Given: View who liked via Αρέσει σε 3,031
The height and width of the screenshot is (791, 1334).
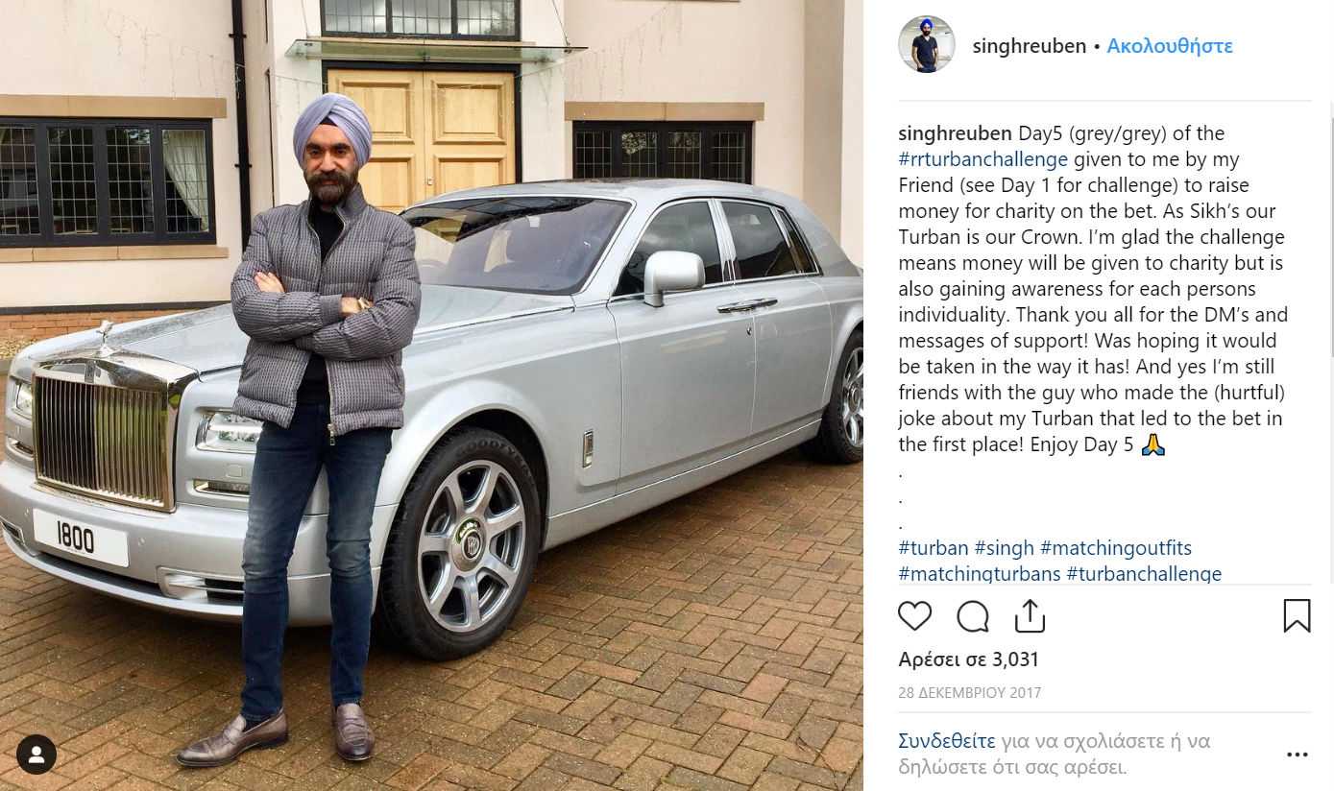Looking at the screenshot, I should click(x=969, y=659).
